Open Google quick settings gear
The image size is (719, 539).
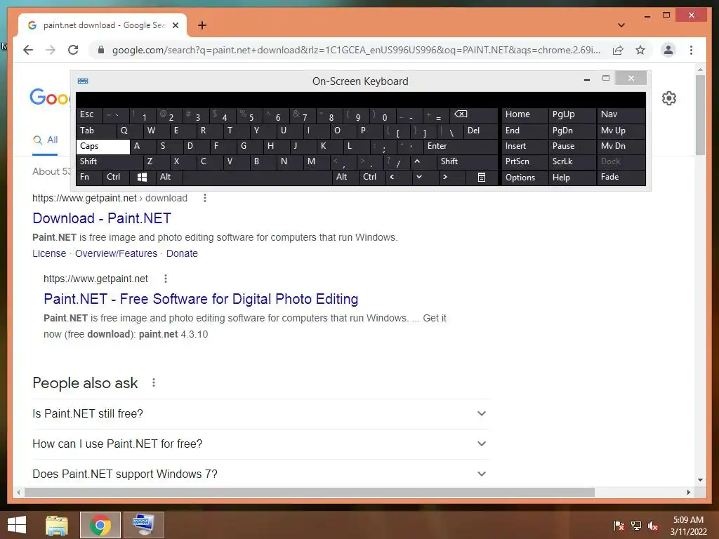[669, 98]
